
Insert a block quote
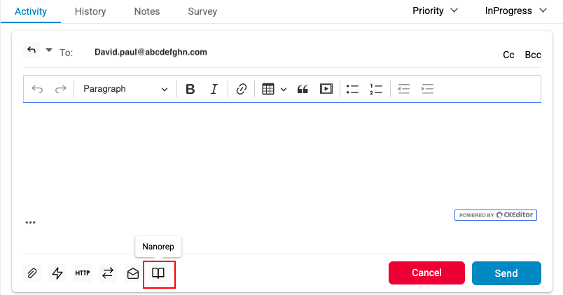(303, 89)
